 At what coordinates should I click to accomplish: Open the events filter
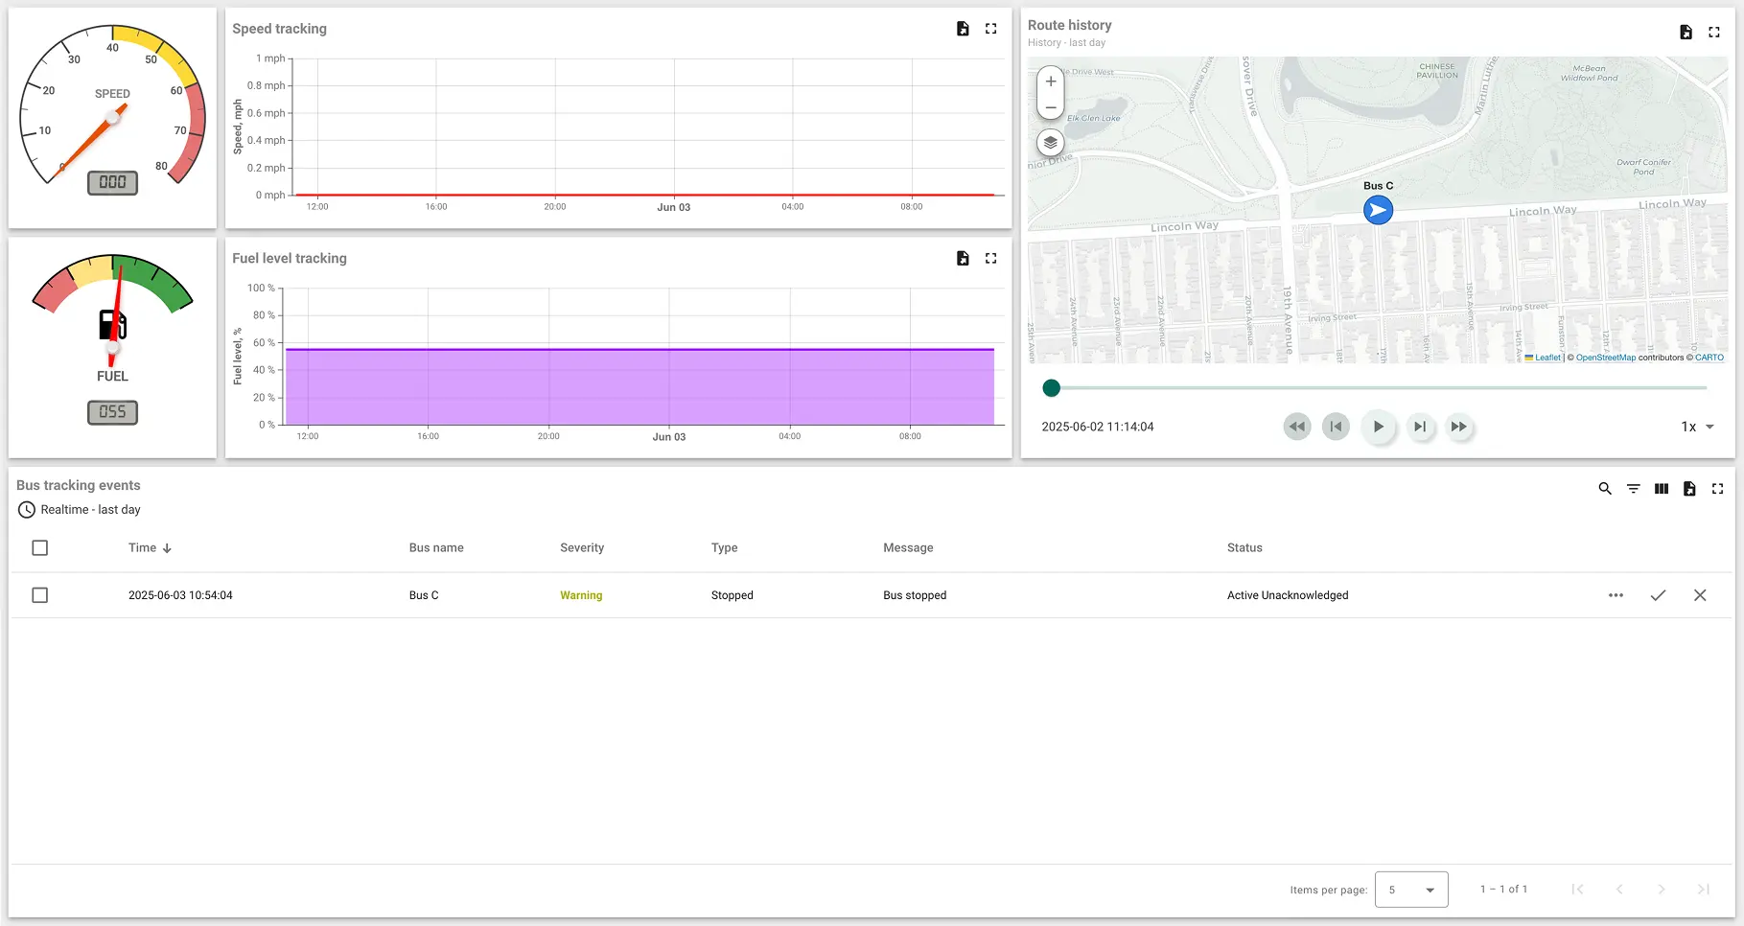[1633, 489]
